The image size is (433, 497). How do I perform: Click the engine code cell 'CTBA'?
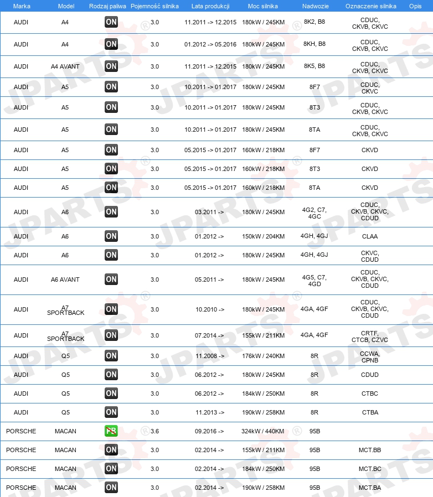click(x=370, y=412)
